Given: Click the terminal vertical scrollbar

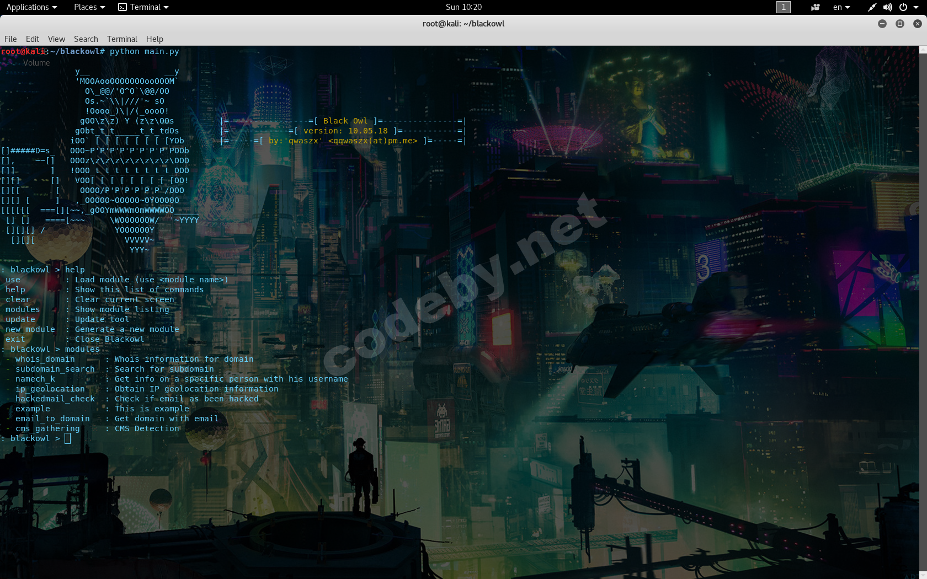Looking at the screenshot, I should tap(923, 312).
